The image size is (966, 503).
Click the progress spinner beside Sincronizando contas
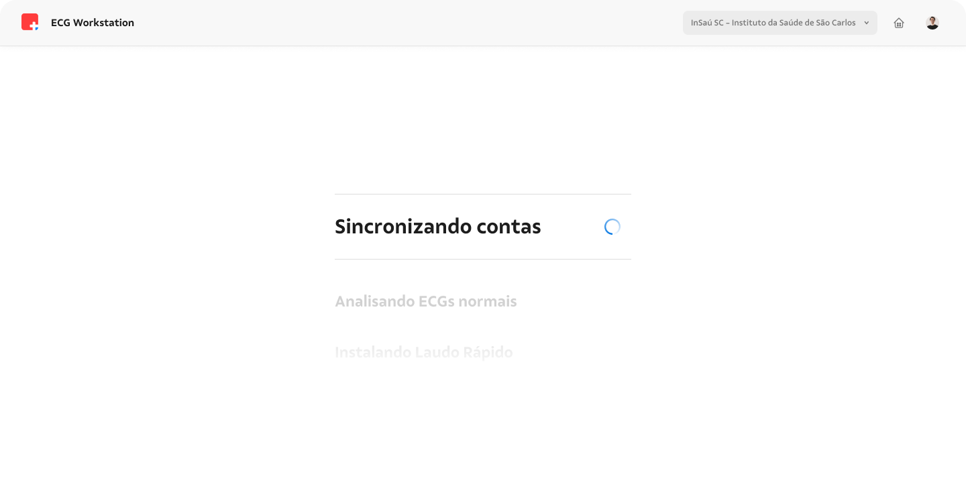click(x=612, y=227)
